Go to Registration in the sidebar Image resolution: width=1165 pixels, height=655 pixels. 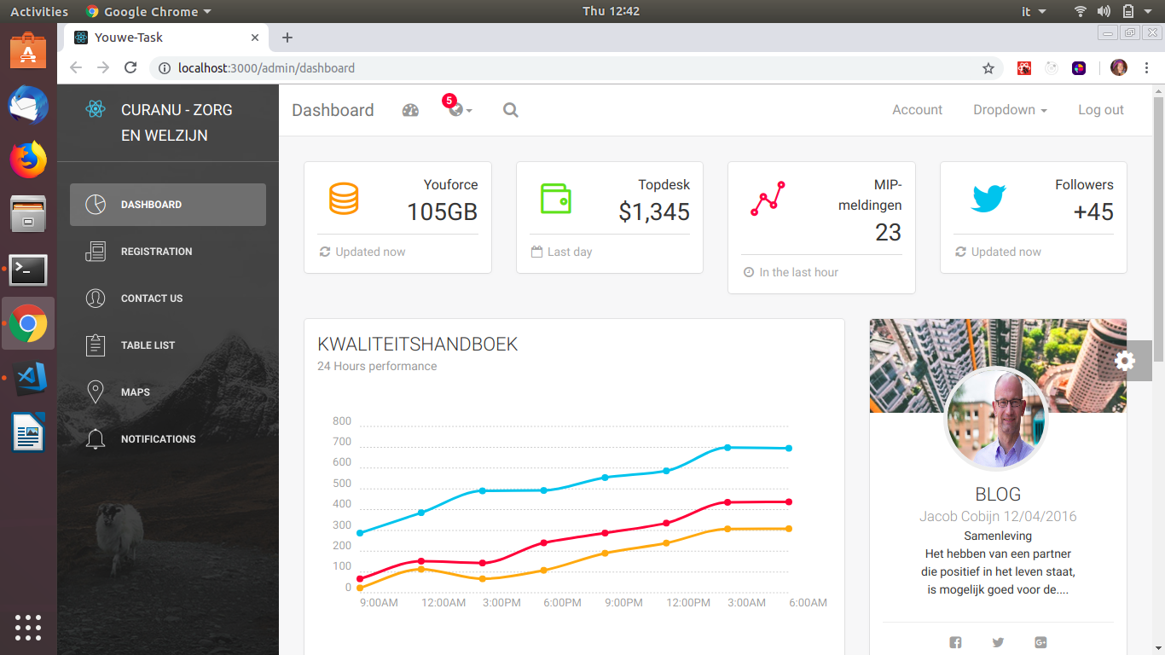[x=156, y=252]
